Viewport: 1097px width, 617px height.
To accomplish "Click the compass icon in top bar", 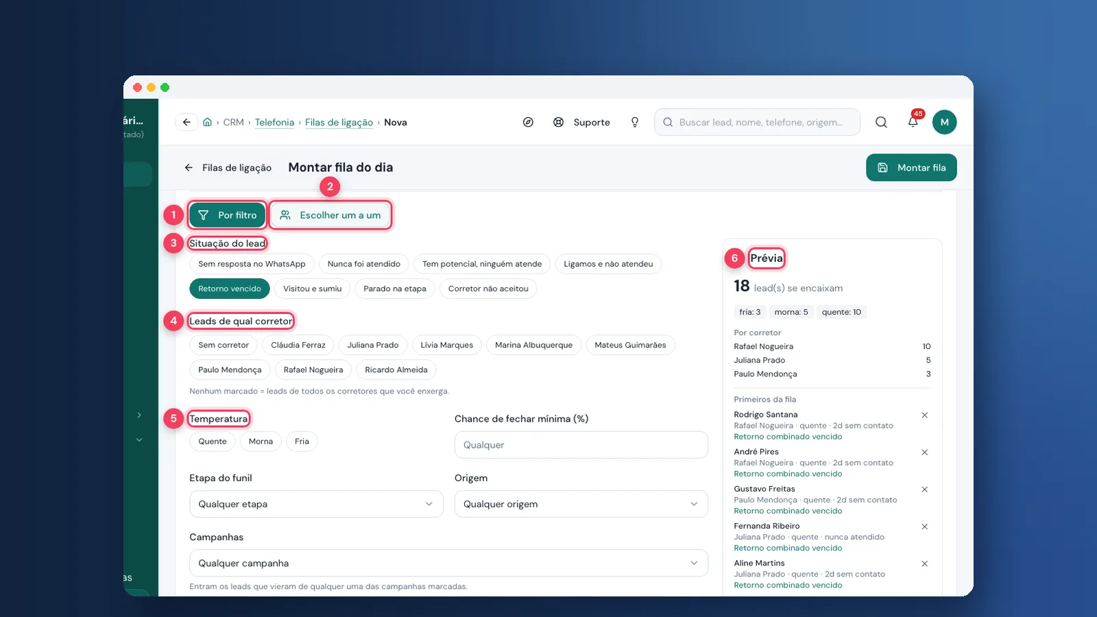I will click(528, 122).
